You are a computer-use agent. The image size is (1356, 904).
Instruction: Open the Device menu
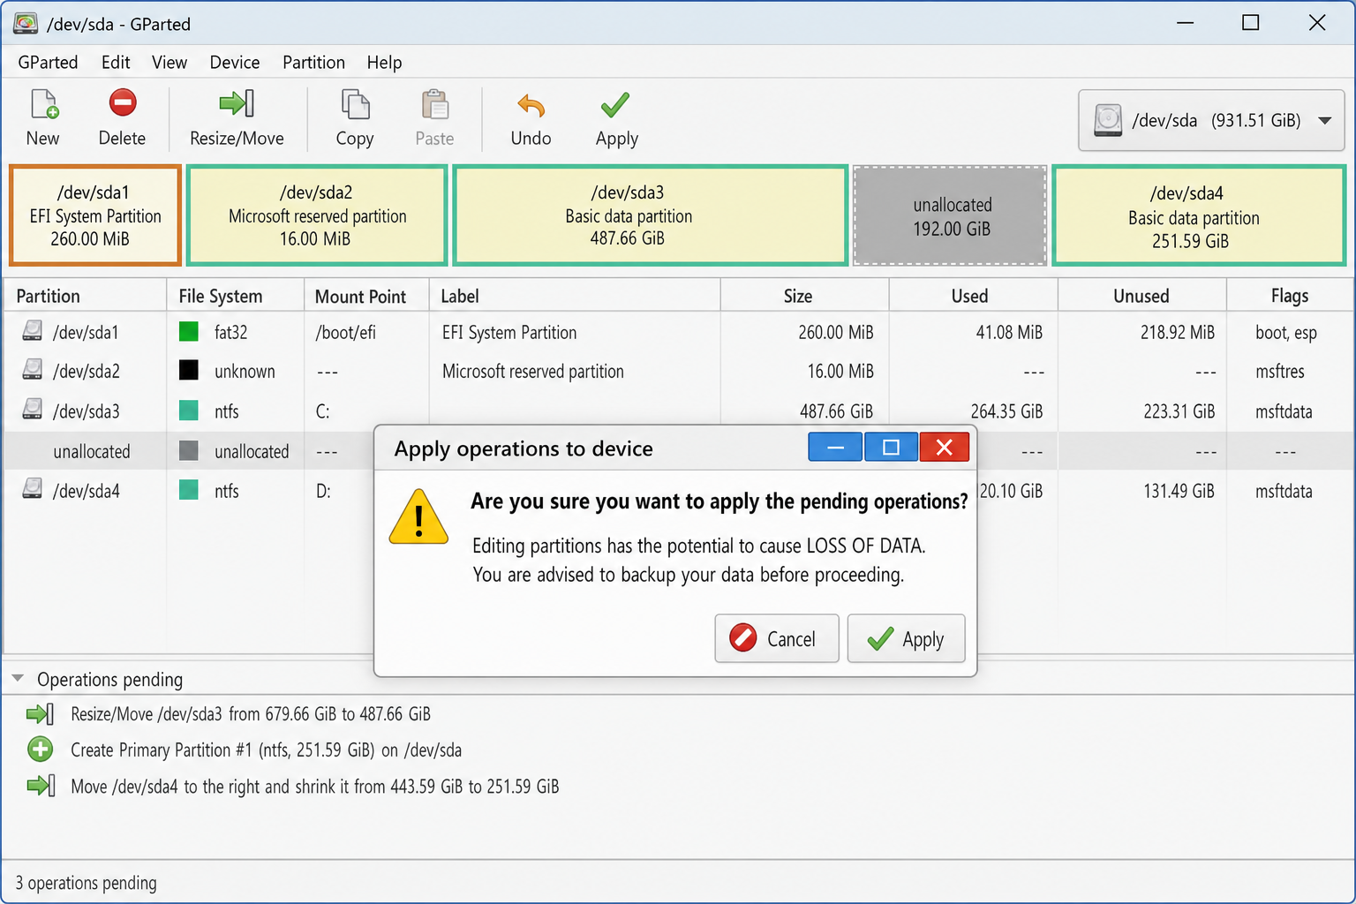[235, 62]
